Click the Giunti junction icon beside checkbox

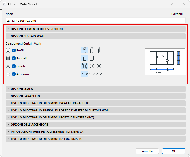8,66
